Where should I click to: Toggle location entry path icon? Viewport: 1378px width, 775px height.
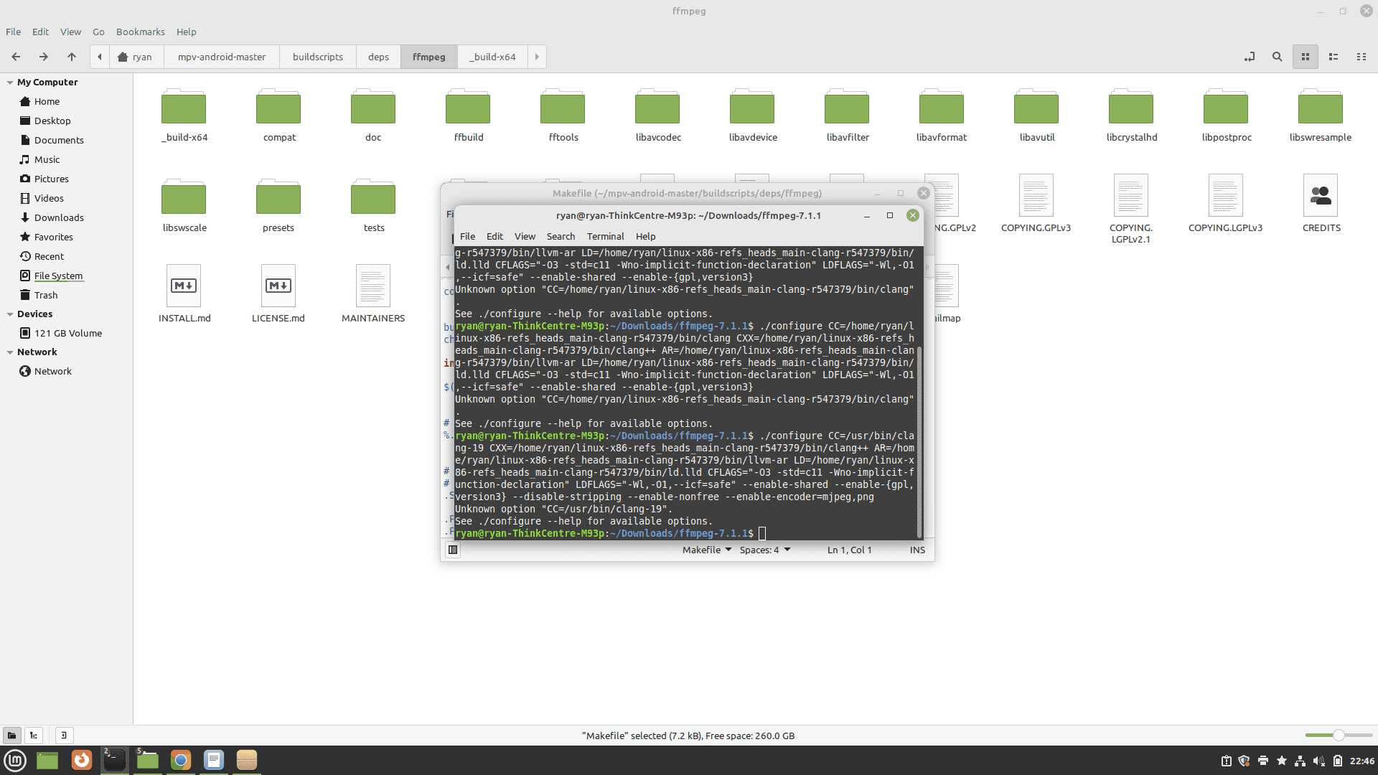click(1250, 57)
